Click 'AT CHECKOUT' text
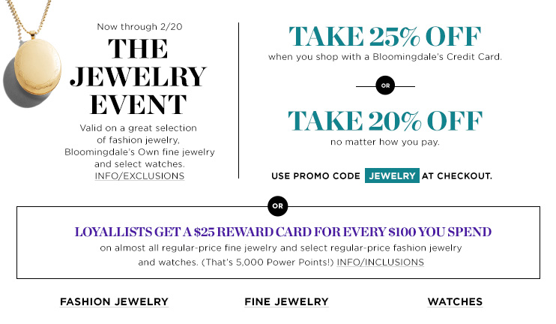The height and width of the screenshot is (324, 556). (x=457, y=176)
